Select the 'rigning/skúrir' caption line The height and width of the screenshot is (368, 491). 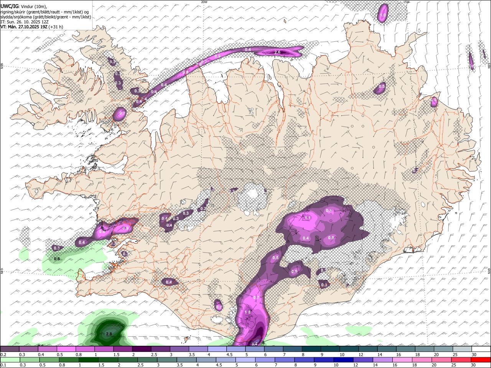pyautogui.click(x=45, y=12)
